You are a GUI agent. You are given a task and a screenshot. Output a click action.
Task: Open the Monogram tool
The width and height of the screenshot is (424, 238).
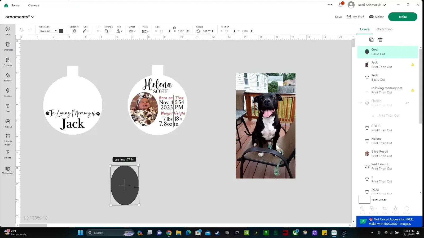[x=8, y=170]
